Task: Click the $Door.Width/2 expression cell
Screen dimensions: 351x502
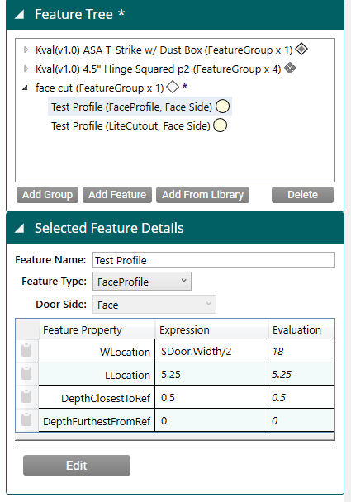Action: click(211, 351)
